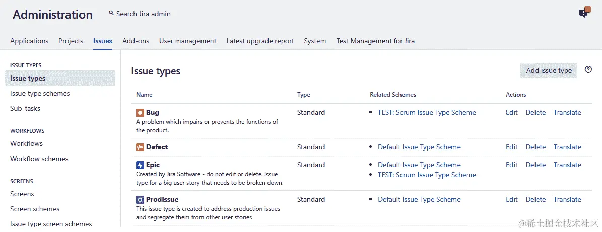This screenshot has width=602, height=232.
Task: Click the Epic lightning bolt icon
Action: 140,165
